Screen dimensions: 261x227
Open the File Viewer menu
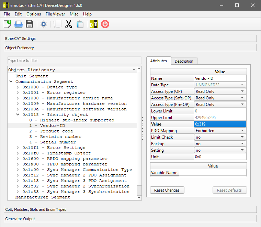pyautogui.click(x=55, y=14)
